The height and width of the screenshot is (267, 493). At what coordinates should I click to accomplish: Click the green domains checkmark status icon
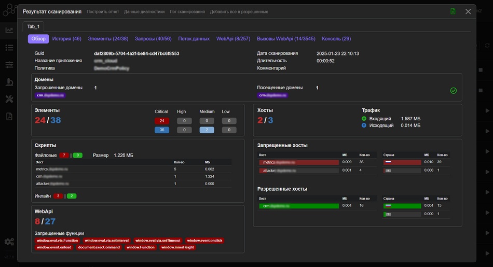[x=453, y=91]
